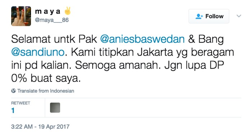Expand the chevron menu beside Follow

click(x=239, y=16)
